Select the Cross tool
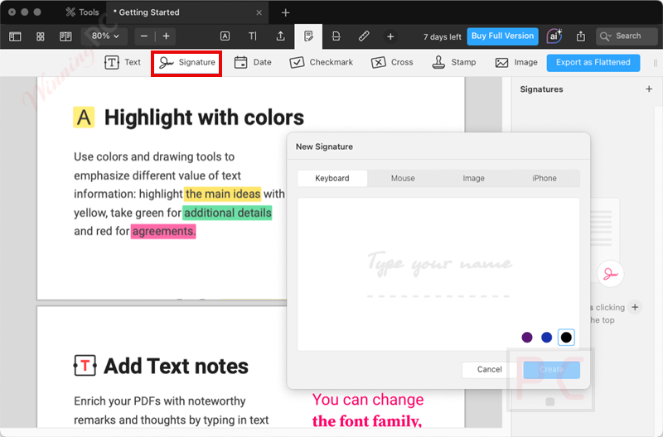Image resolution: width=663 pixels, height=437 pixels. pyautogui.click(x=392, y=63)
